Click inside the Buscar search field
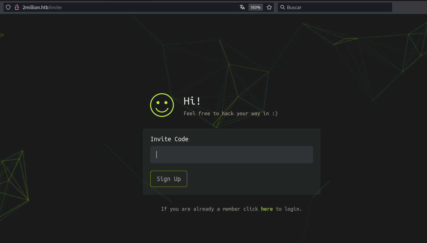Screen dimensions: 427x243 tap(338, 7)
